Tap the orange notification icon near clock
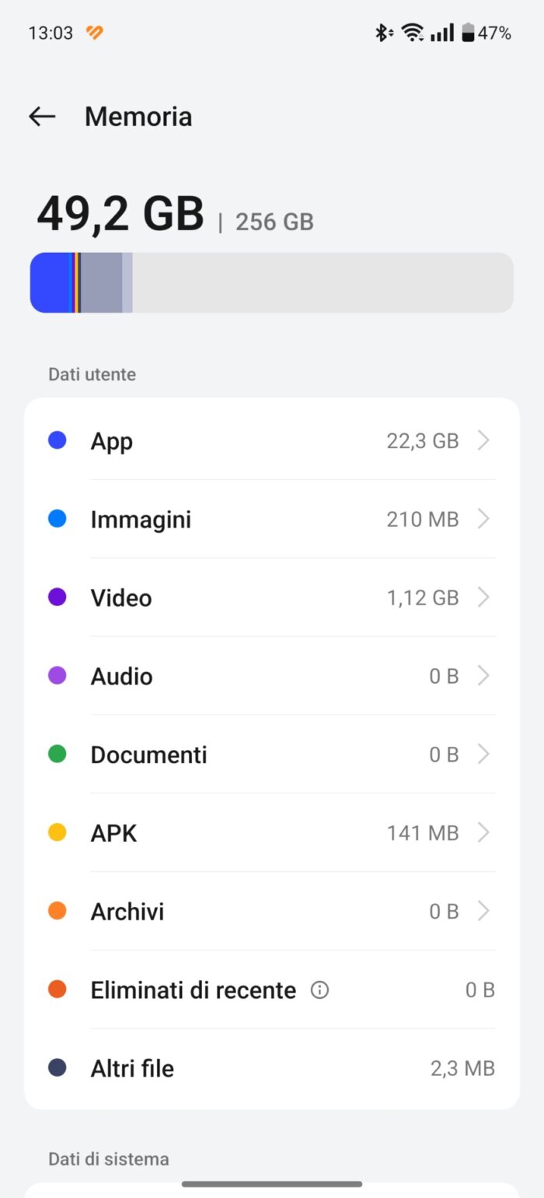Viewport: 544px width, 1198px height. click(95, 33)
